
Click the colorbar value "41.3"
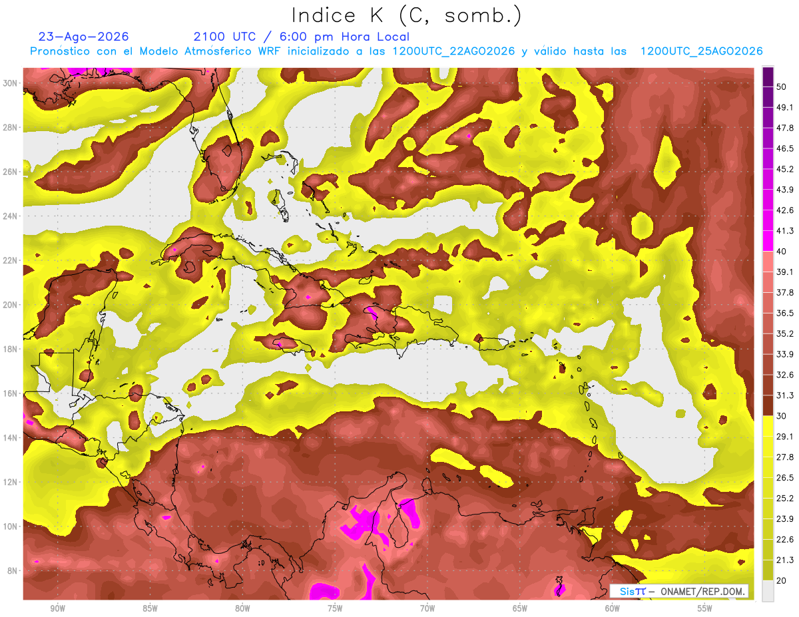(784, 231)
